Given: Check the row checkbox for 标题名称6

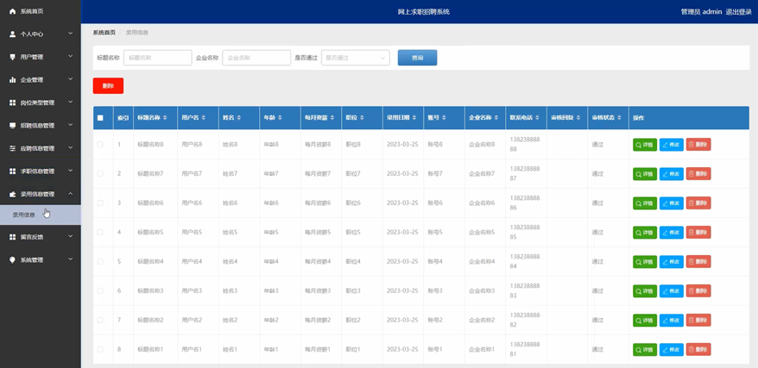Looking at the screenshot, I should point(100,203).
